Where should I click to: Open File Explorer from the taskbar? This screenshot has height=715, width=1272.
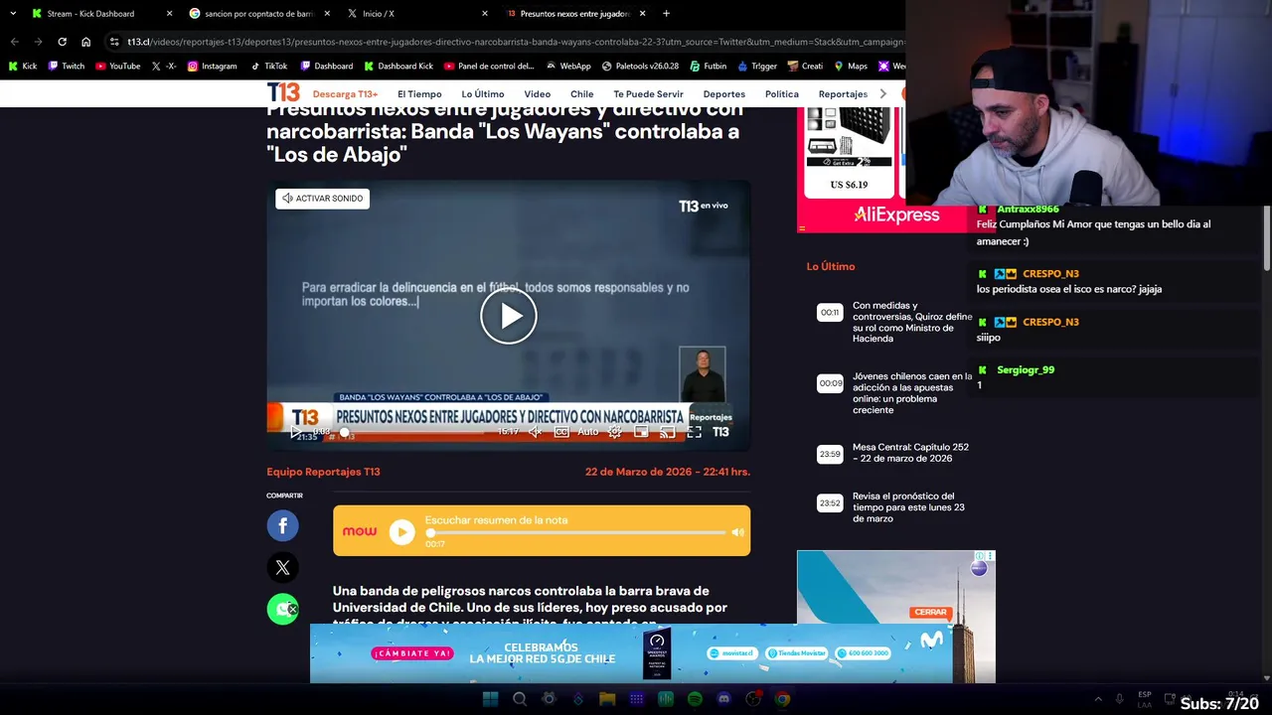click(x=606, y=699)
